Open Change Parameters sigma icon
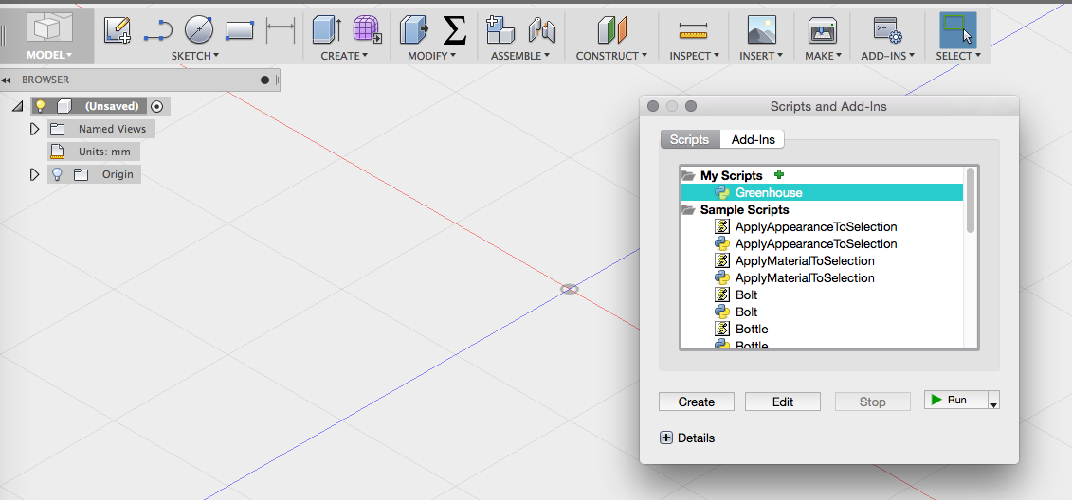1072x500 pixels. point(454,30)
